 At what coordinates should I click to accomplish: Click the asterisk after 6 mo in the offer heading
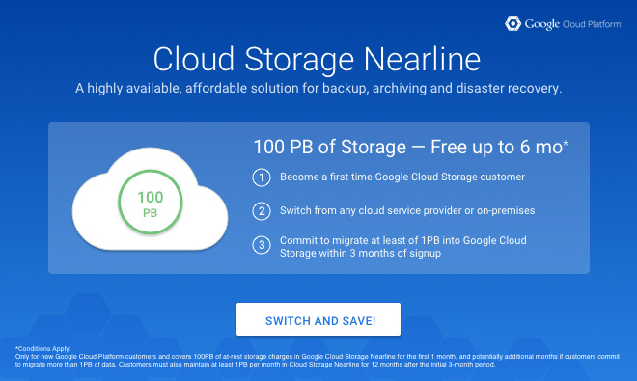[x=565, y=143]
